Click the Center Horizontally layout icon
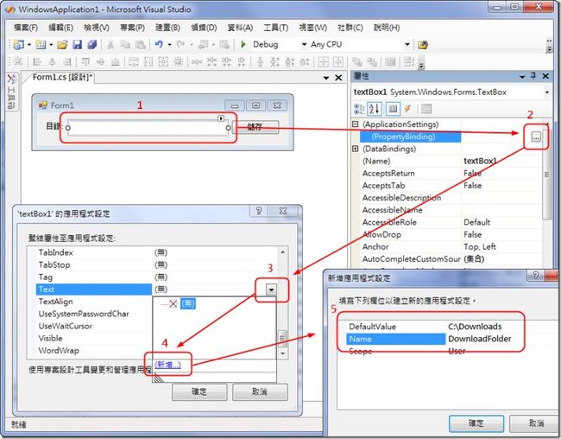 [323, 62]
